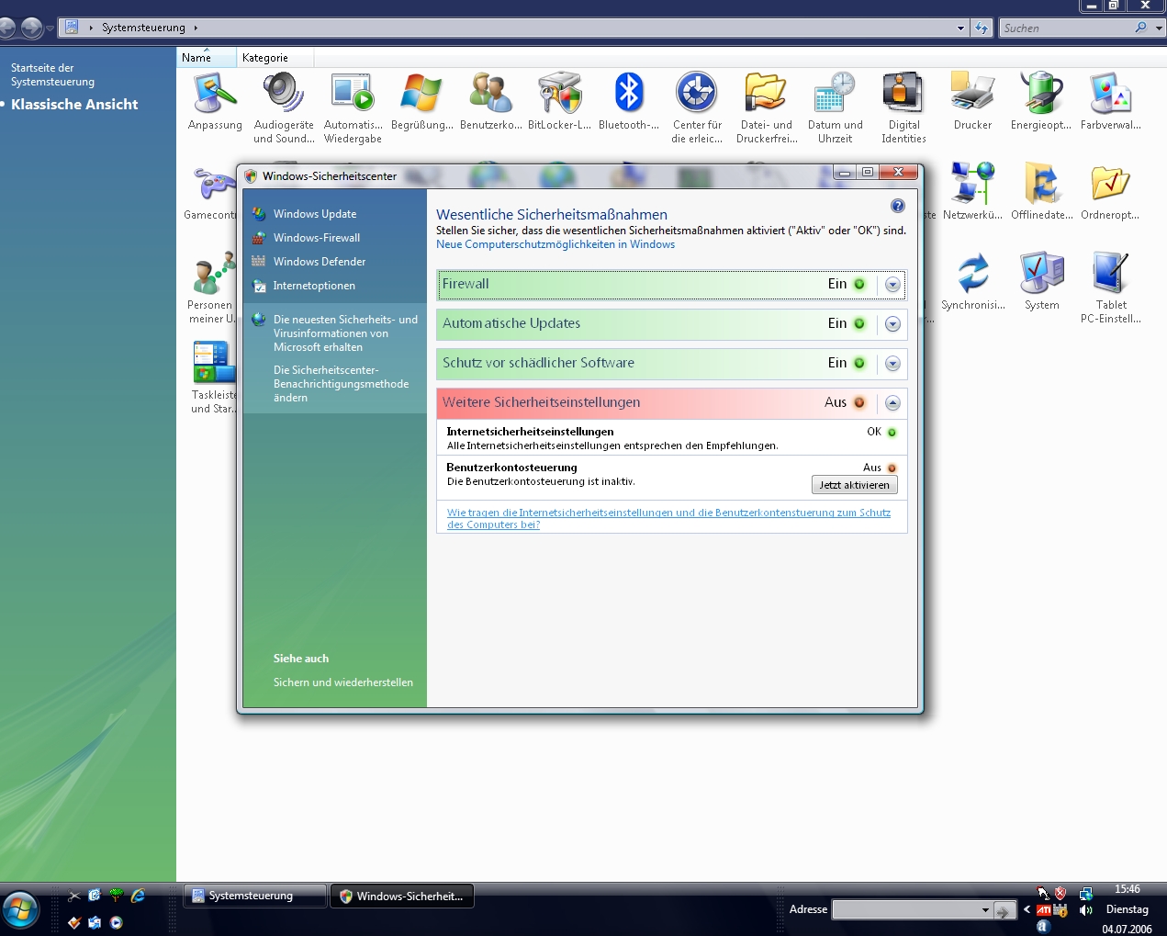
Task: Expand the Automatische Updates section arrow
Action: tap(892, 324)
